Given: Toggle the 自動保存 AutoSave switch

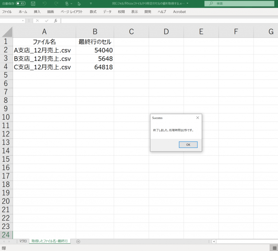Looking at the screenshot, I should tap(20, 4).
